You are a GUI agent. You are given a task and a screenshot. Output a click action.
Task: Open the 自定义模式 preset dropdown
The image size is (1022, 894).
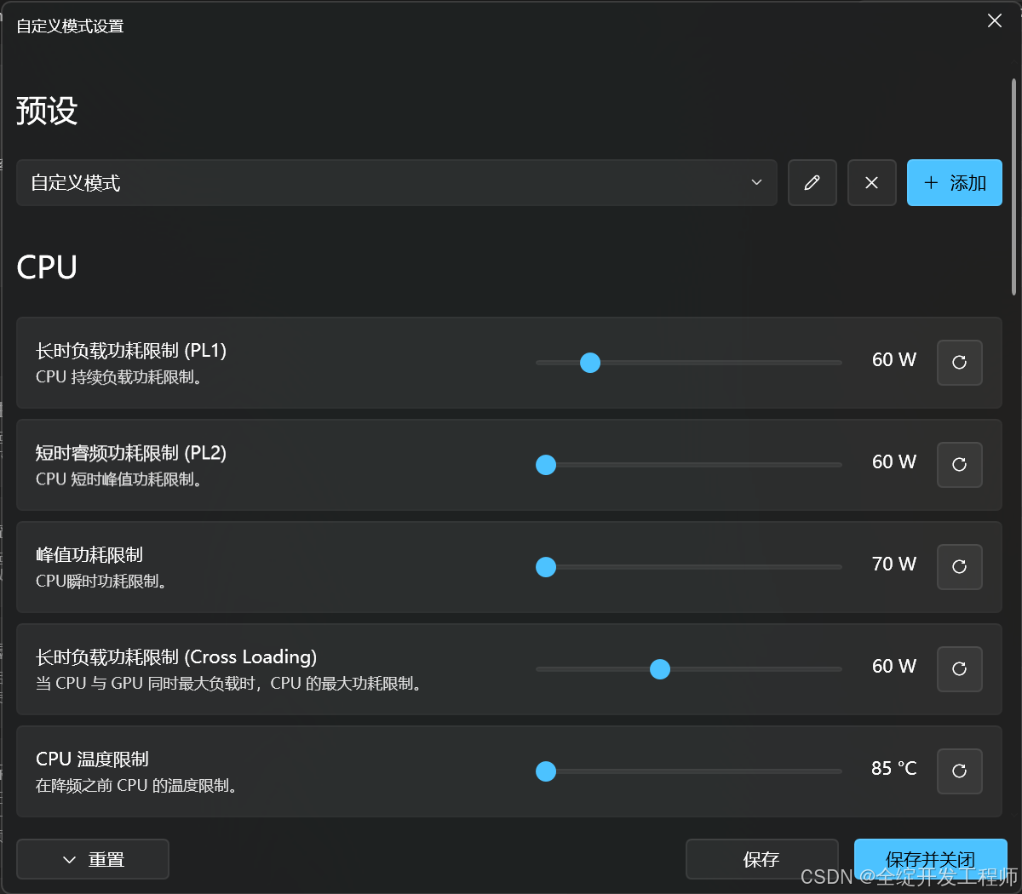(396, 183)
